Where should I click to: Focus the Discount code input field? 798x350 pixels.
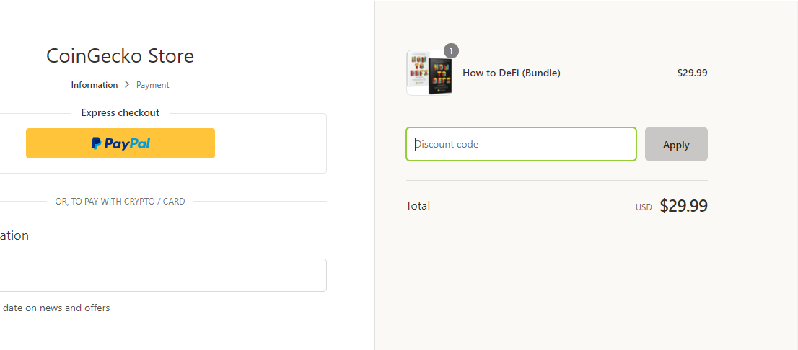coord(521,144)
